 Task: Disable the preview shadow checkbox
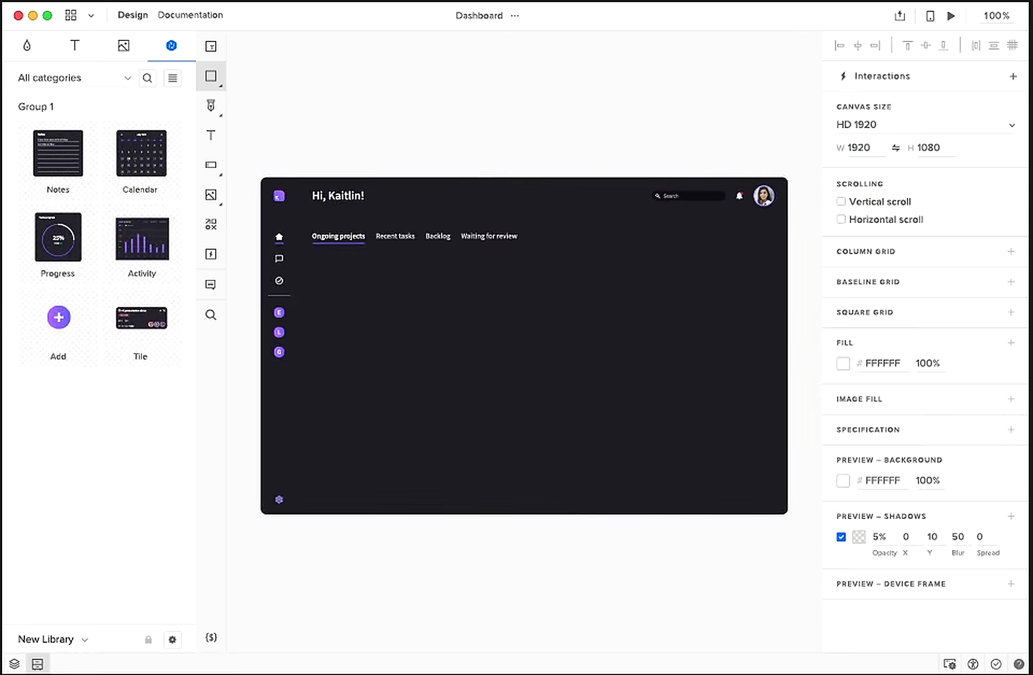click(x=841, y=537)
